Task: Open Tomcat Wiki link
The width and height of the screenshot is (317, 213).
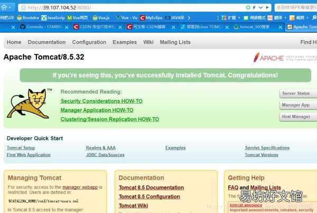Action: click(134, 206)
